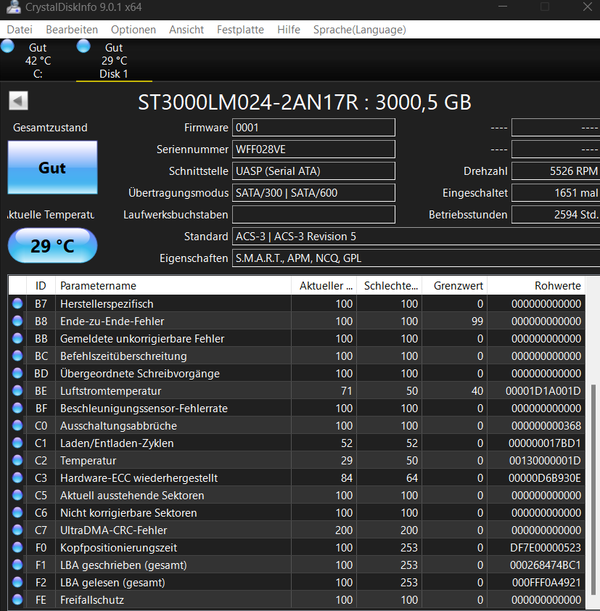Click the blue status orb for C: drive
The height and width of the screenshot is (611, 600).
point(7,46)
